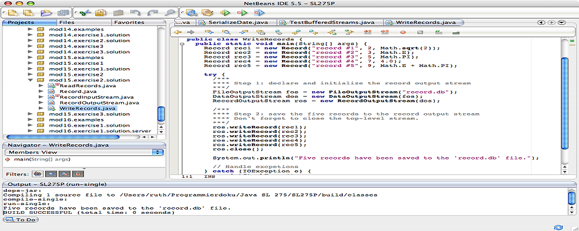Select WriteRecords.java in project tree
Image resolution: width=579 pixels, height=231 pixels.
click(88, 109)
